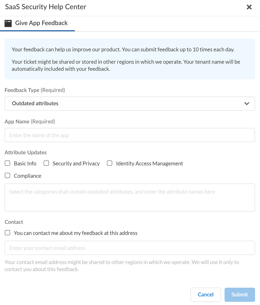The image size is (260, 305).
Task: Tick the Identity Access Management checkbox
Action: pyautogui.click(x=110, y=163)
